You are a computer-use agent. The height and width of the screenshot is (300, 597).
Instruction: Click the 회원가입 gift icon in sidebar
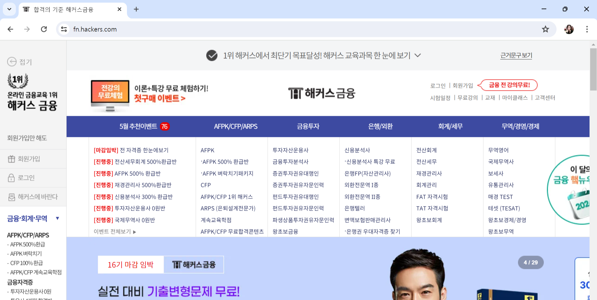click(x=12, y=159)
